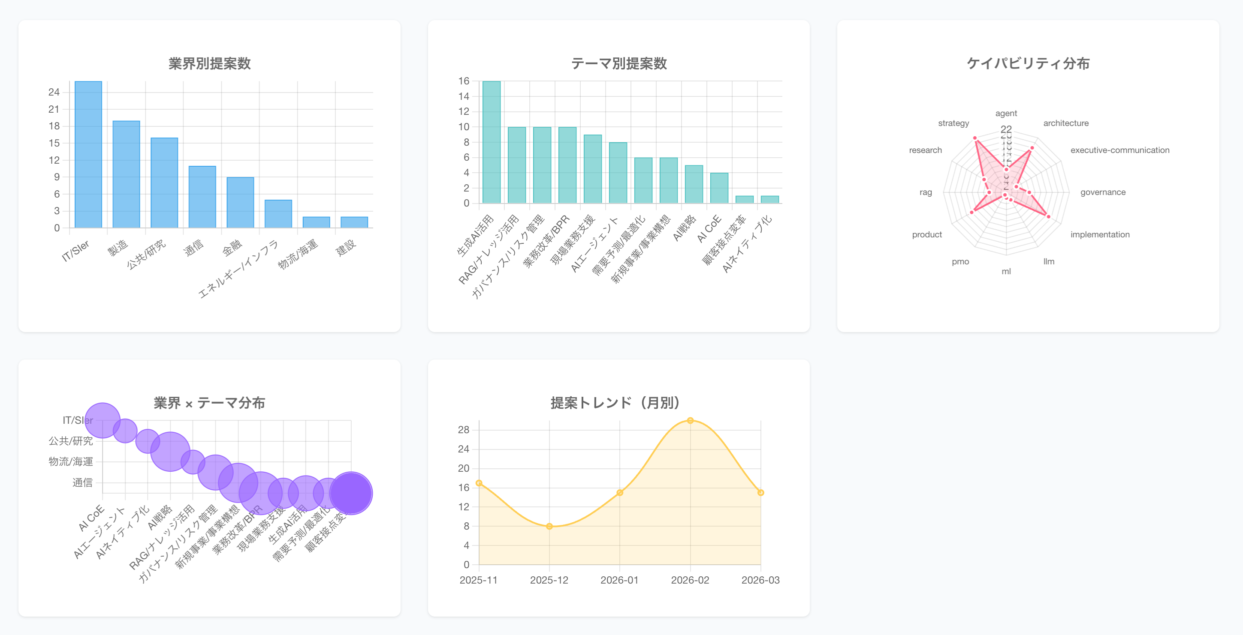Image resolution: width=1243 pixels, height=635 pixels.
Task: Click the strategy data point on radar chart
Action: click(975, 138)
